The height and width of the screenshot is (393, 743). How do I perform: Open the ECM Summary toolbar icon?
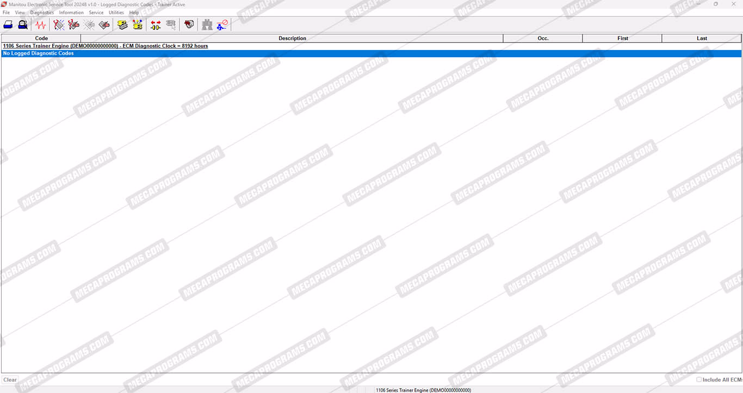[x=122, y=24]
